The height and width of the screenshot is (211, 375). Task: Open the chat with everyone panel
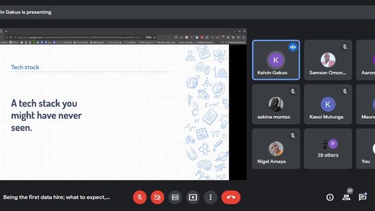tap(363, 197)
